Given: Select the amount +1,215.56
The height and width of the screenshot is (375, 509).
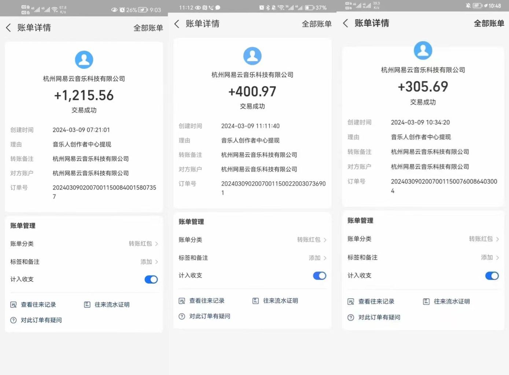Looking at the screenshot, I should 84,96.
